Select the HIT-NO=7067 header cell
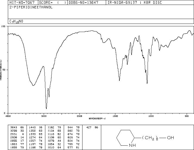 (23, 2)
